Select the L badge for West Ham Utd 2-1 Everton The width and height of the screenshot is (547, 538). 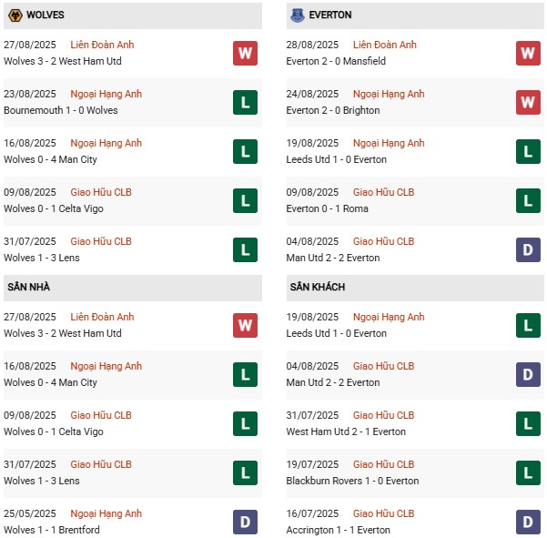tap(528, 424)
